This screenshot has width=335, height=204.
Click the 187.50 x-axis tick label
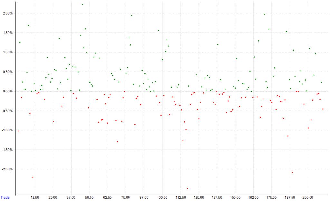pyautogui.click(x=290, y=197)
